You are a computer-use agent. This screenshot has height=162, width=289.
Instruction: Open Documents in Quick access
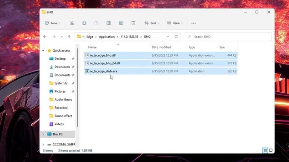point(62,75)
